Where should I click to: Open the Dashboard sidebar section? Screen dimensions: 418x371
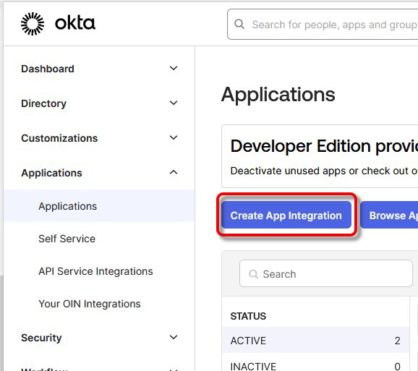pyautogui.click(x=48, y=69)
